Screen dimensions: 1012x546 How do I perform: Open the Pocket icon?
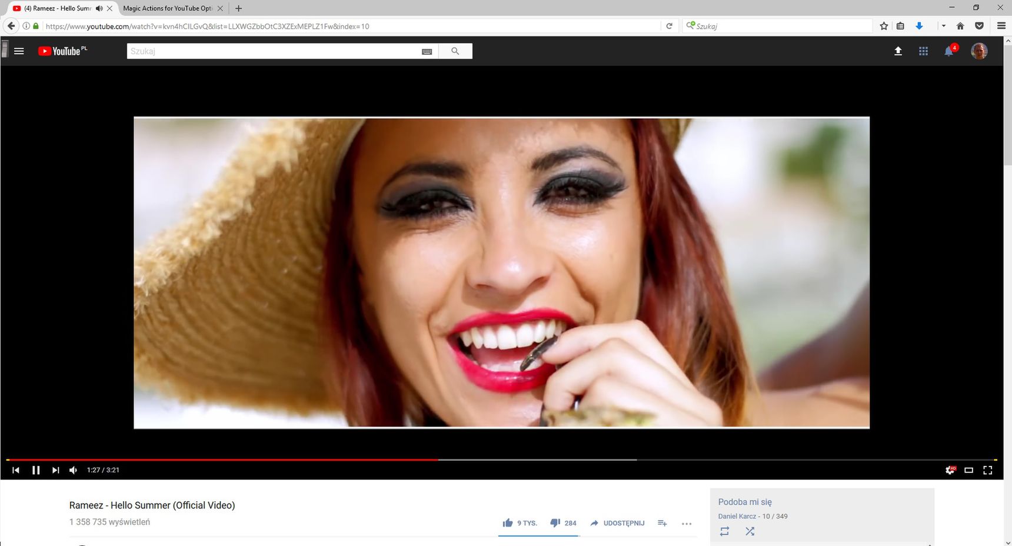coord(979,26)
